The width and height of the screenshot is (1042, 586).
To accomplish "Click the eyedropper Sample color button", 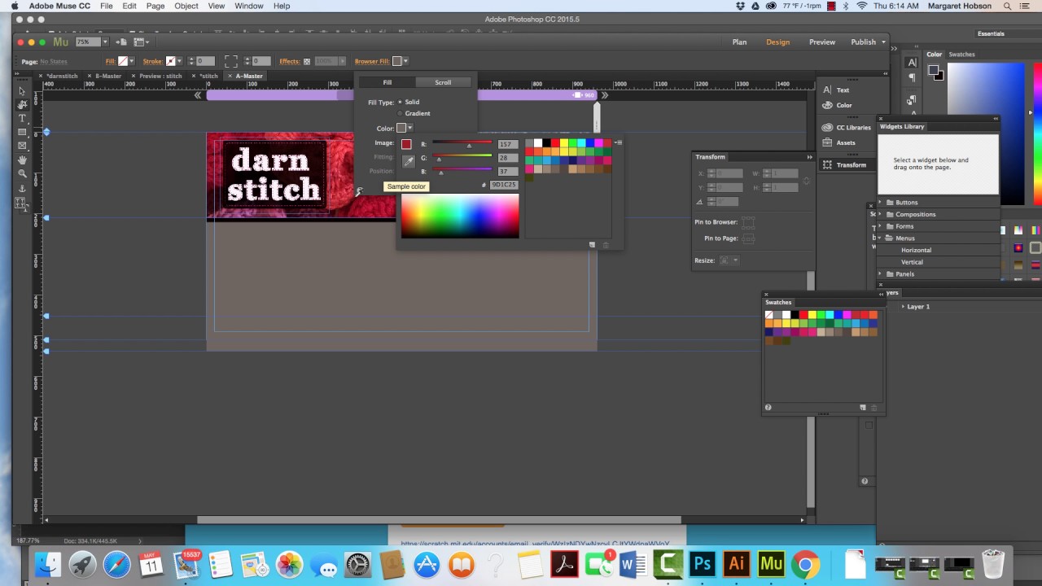I will (x=408, y=162).
